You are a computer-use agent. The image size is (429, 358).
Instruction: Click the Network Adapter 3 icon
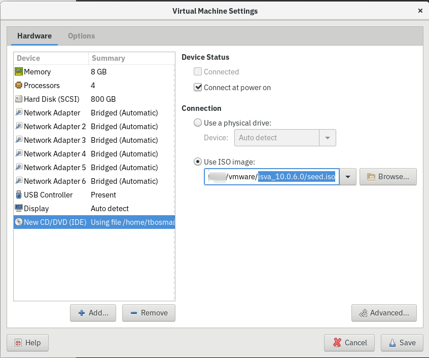[x=19, y=140]
